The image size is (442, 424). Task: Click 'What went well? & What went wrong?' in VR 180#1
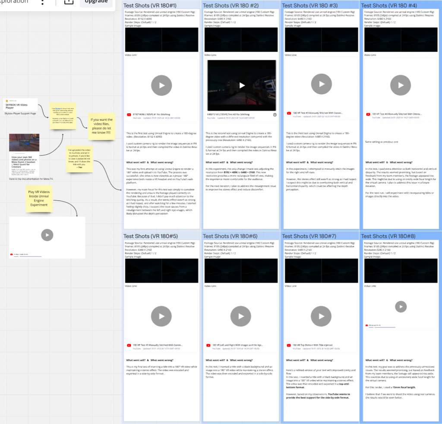[150, 162]
